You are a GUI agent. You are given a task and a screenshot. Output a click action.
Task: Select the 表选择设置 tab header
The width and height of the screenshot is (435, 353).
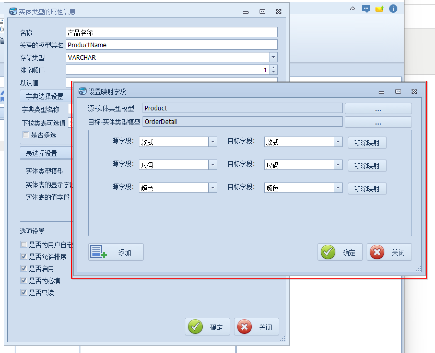42,153
